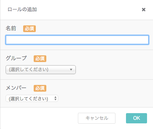
Task: Click the dialog header bar beside the title
Action: [89, 10]
